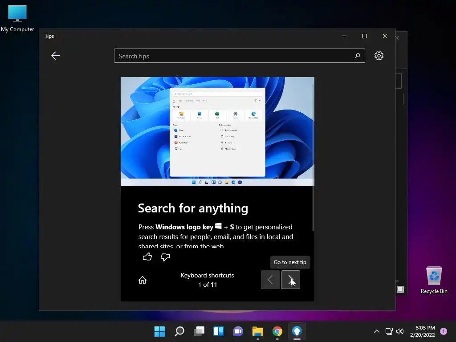The height and width of the screenshot is (342, 456).
Task: Click the 1 of 11 counter
Action: click(208, 285)
